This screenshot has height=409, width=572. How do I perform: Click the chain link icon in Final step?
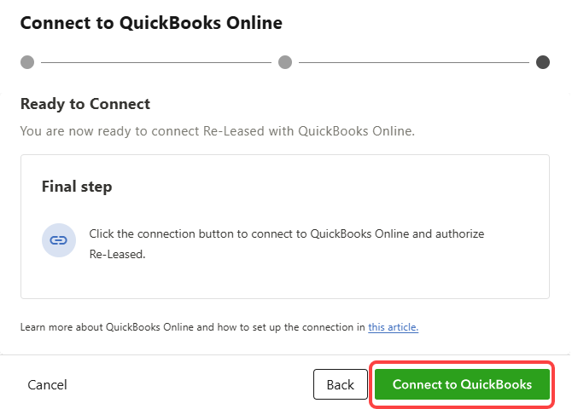pos(58,240)
